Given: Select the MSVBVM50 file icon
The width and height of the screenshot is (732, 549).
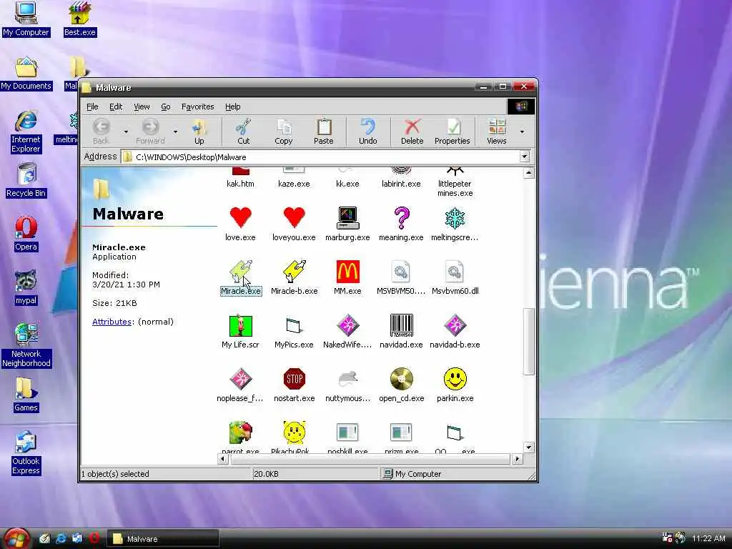Looking at the screenshot, I should click(402, 271).
